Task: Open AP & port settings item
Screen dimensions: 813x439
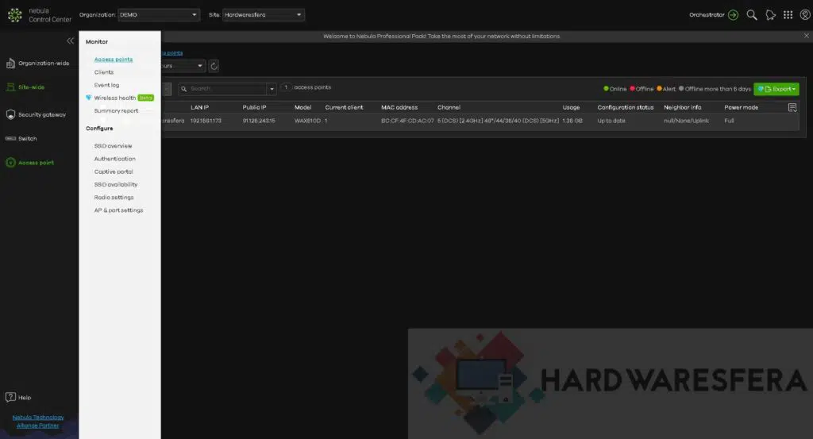Action: (118, 210)
